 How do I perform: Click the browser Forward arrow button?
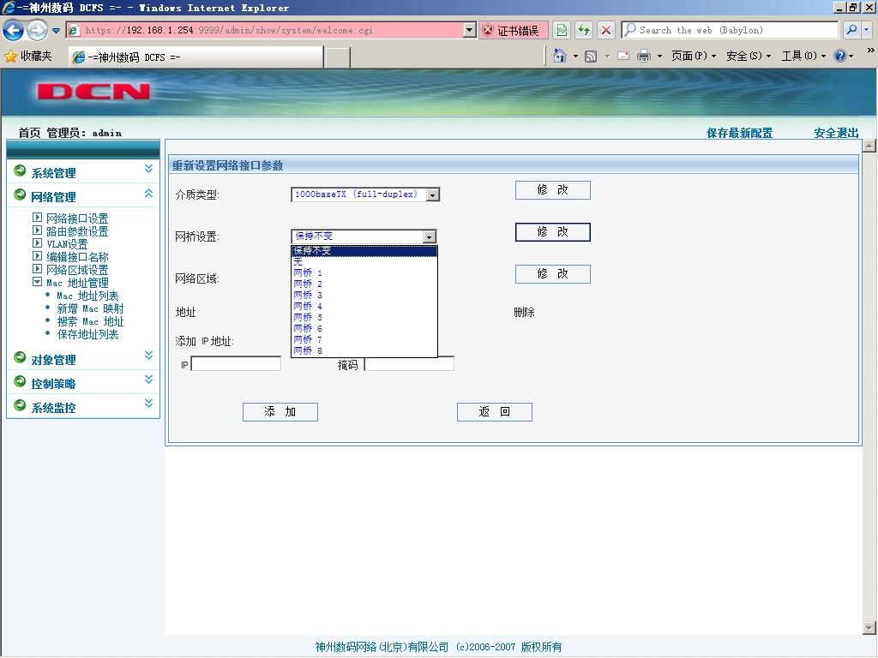click(x=37, y=30)
